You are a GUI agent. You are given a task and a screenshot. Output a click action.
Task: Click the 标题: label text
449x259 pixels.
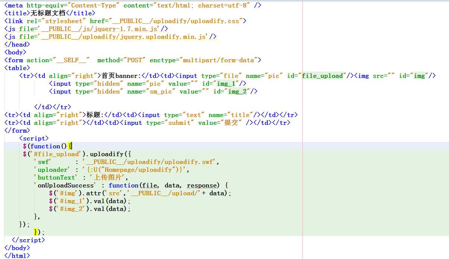(x=95, y=115)
